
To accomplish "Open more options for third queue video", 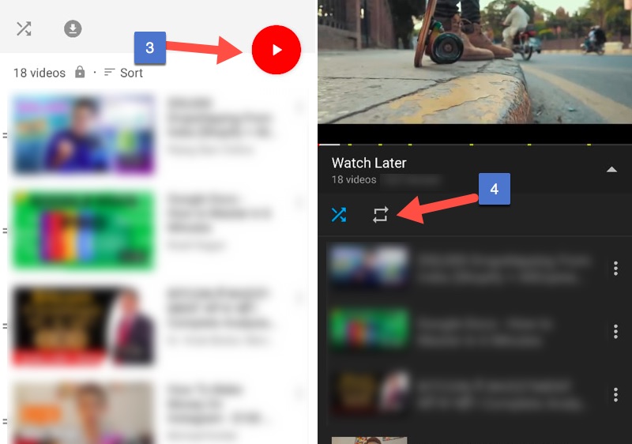I will pyautogui.click(x=615, y=394).
